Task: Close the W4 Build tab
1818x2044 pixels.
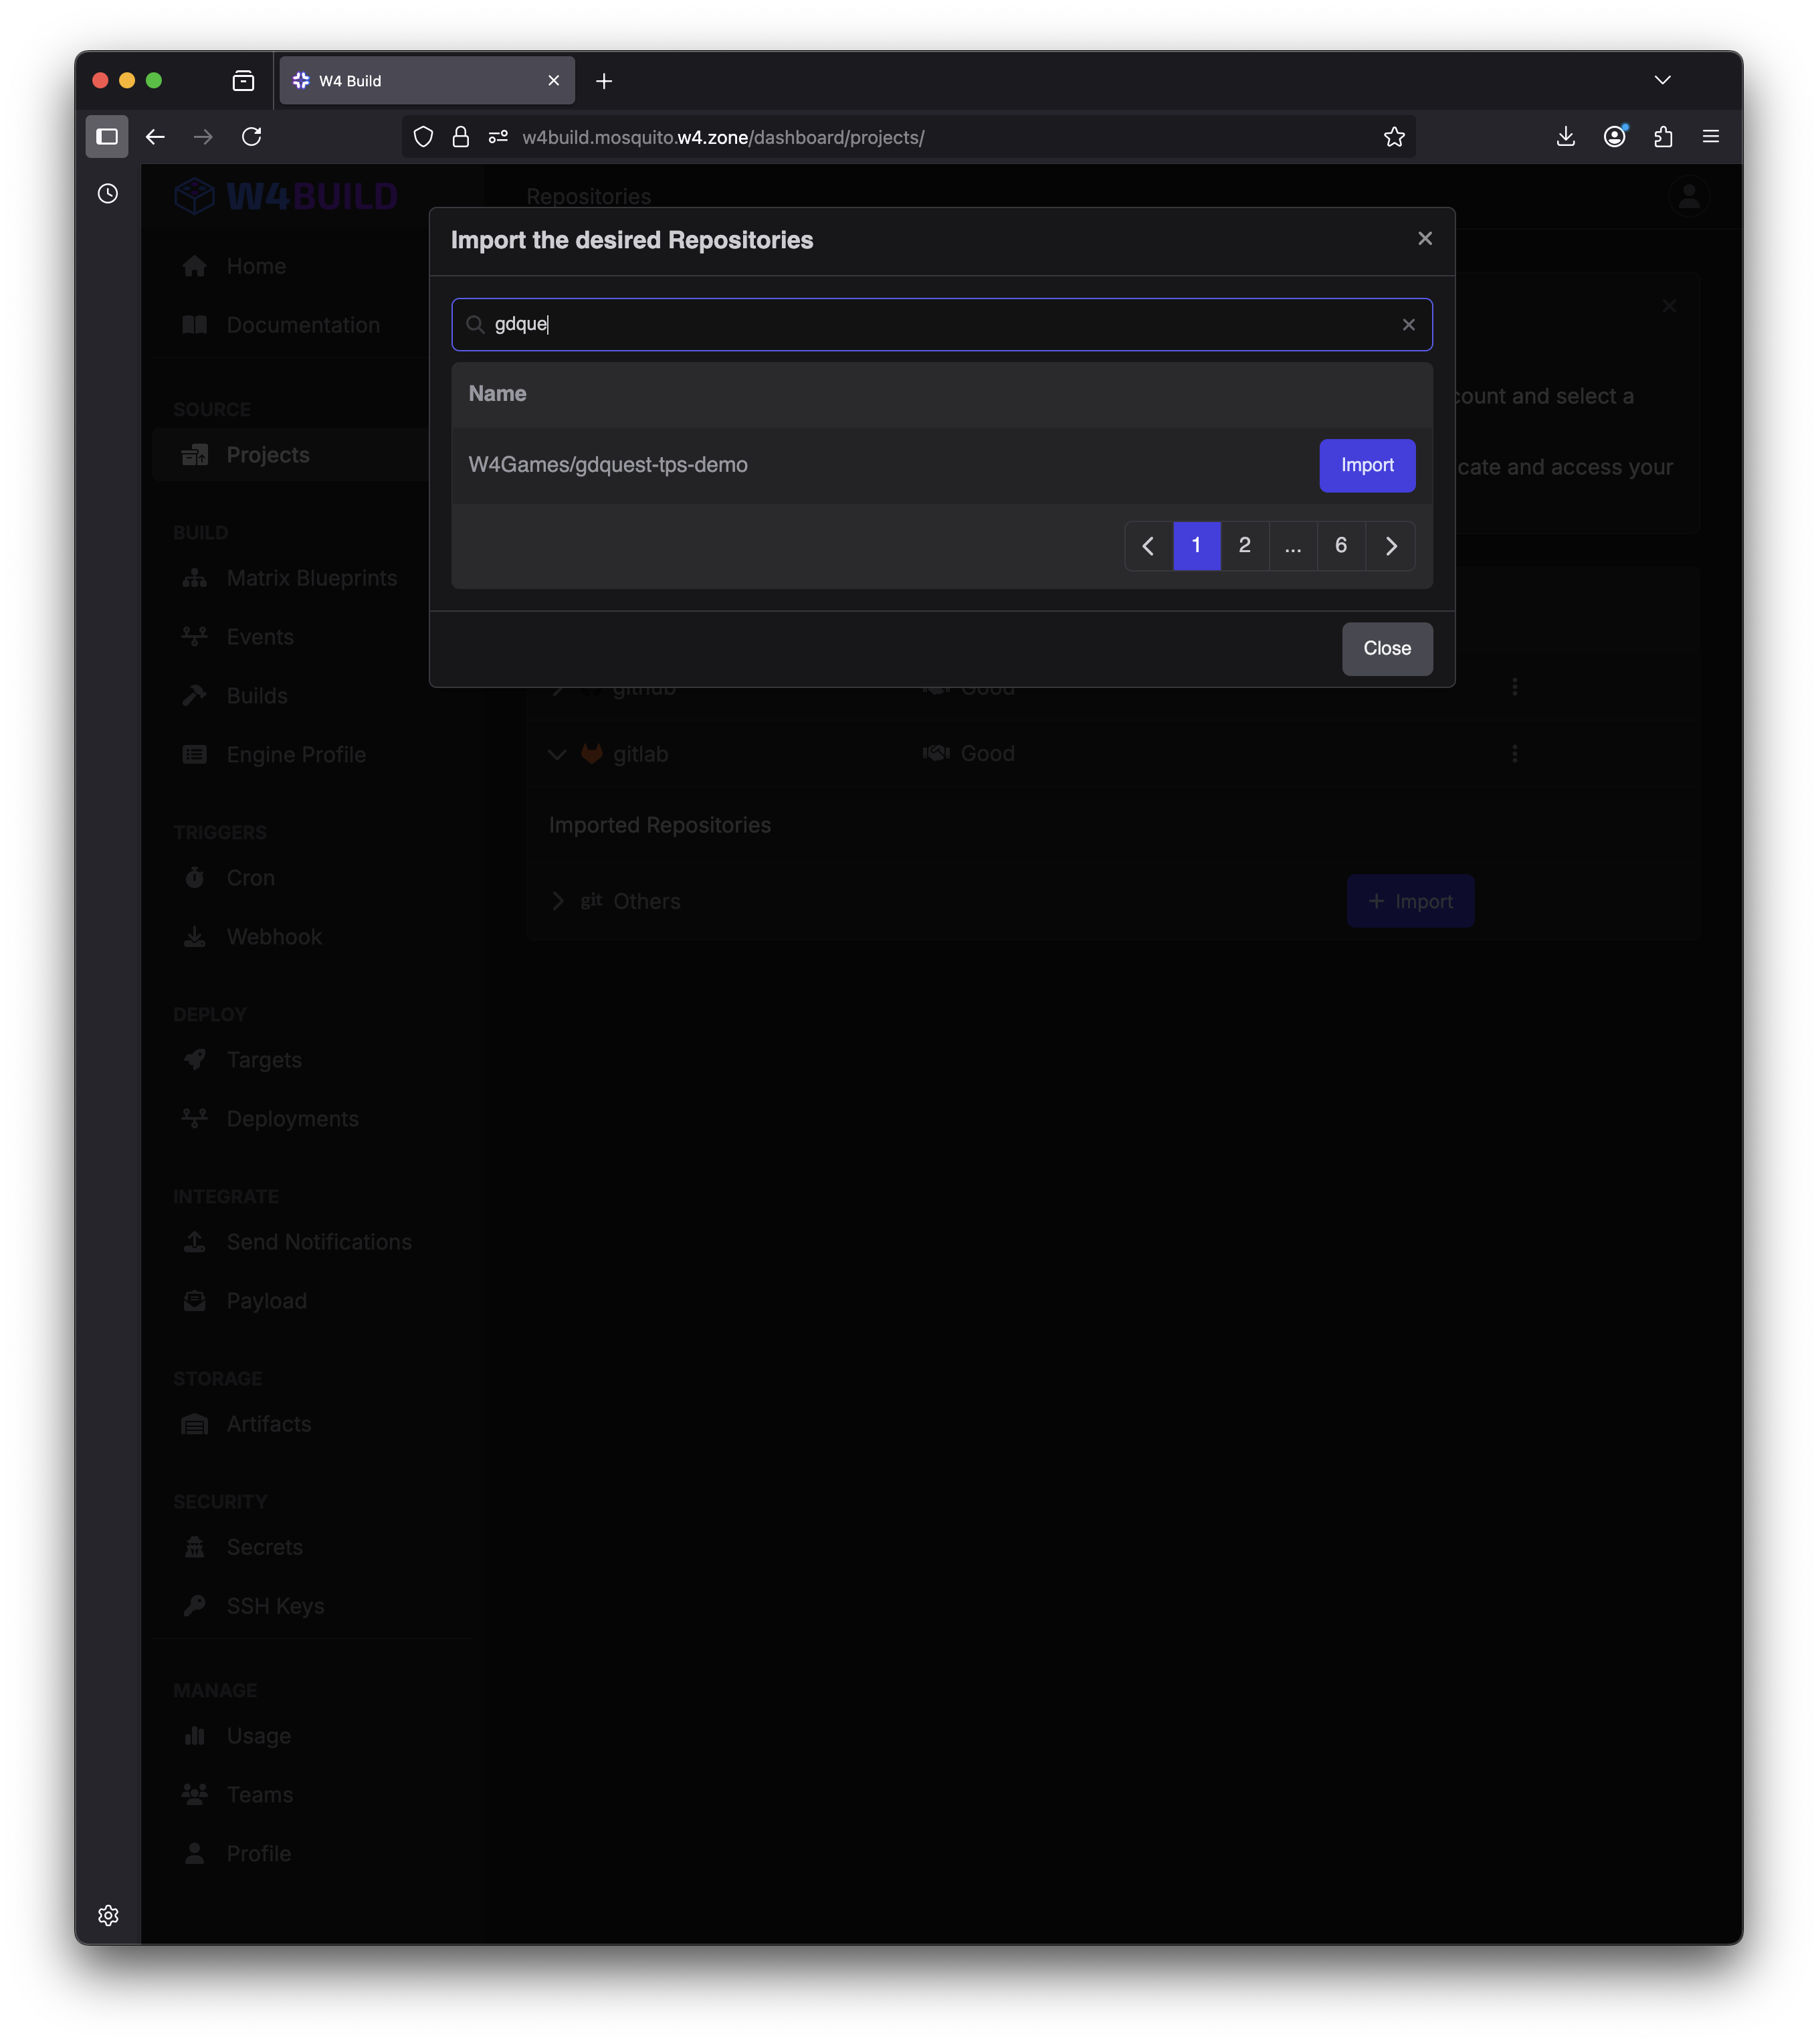Action: (x=554, y=81)
